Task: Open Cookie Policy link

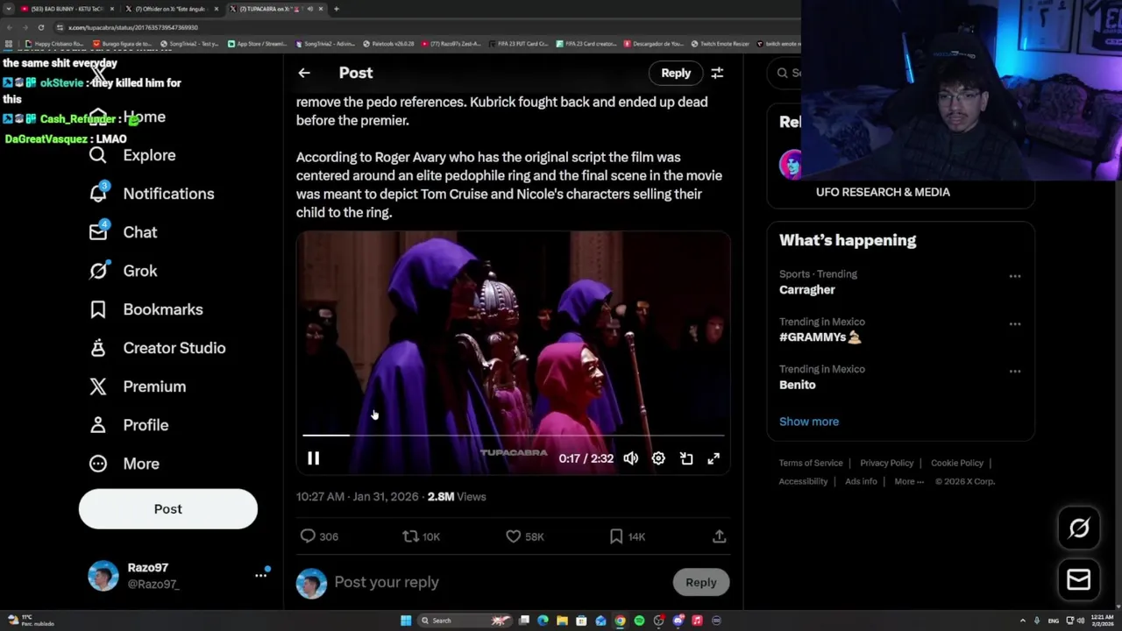Action: tap(957, 463)
